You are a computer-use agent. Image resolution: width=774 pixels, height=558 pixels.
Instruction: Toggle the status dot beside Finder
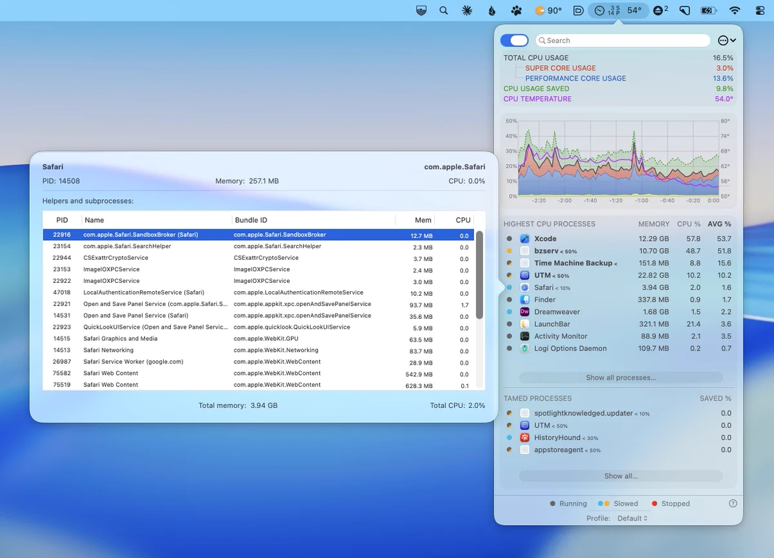pos(510,300)
